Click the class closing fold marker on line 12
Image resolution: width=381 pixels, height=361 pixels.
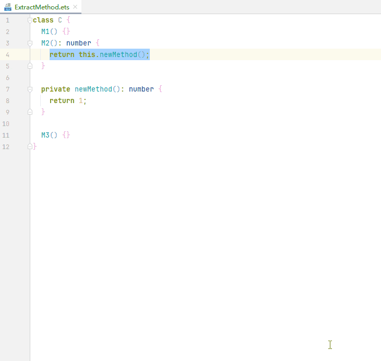click(30, 146)
